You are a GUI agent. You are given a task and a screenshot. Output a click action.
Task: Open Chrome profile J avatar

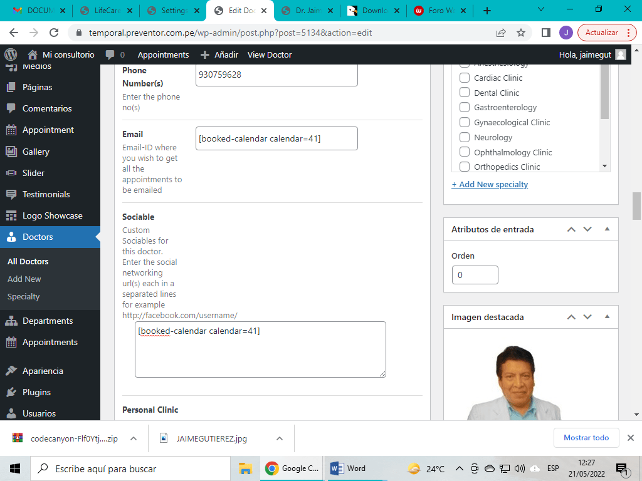pyautogui.click(x=566, y=33)
